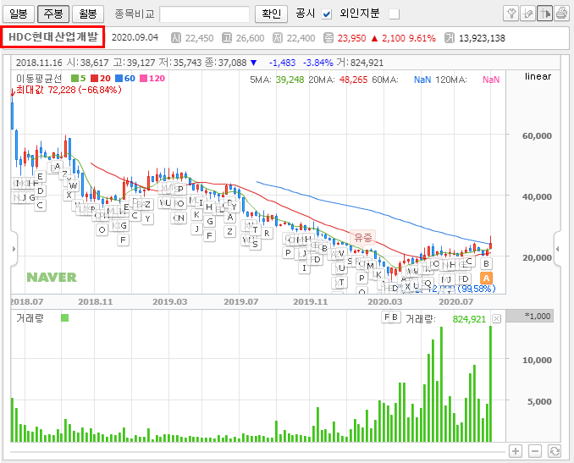The image size is (574, 463).
Task: Click the horizontal chart scrollbar track
Action: tap(257, 452)
